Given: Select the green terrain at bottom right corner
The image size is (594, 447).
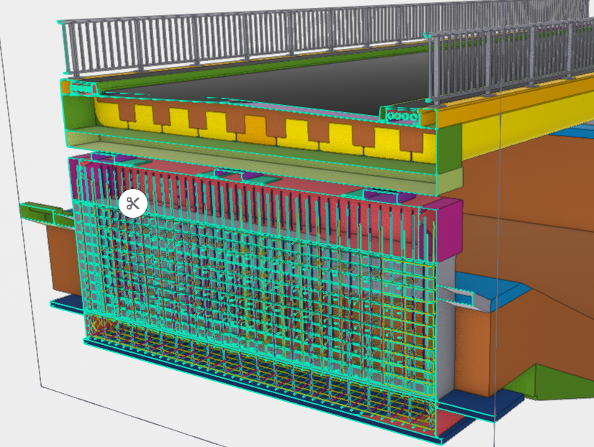Looking at the screenshot, I should 561,381.
